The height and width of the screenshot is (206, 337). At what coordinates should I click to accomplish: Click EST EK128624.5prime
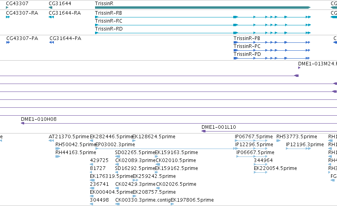(154, 137)
